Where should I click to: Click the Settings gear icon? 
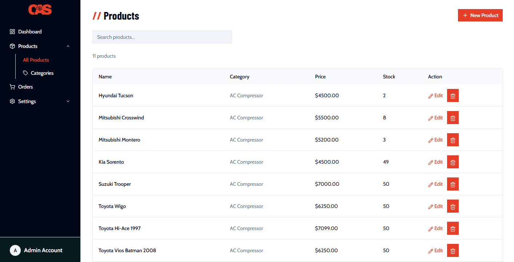(x=12, y=101)
